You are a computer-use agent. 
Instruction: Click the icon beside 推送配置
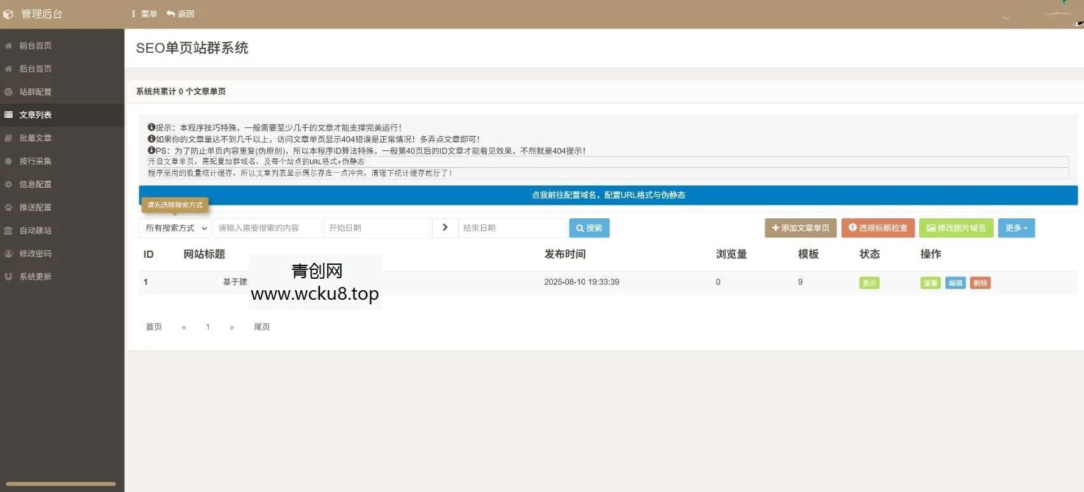point(8,207)
